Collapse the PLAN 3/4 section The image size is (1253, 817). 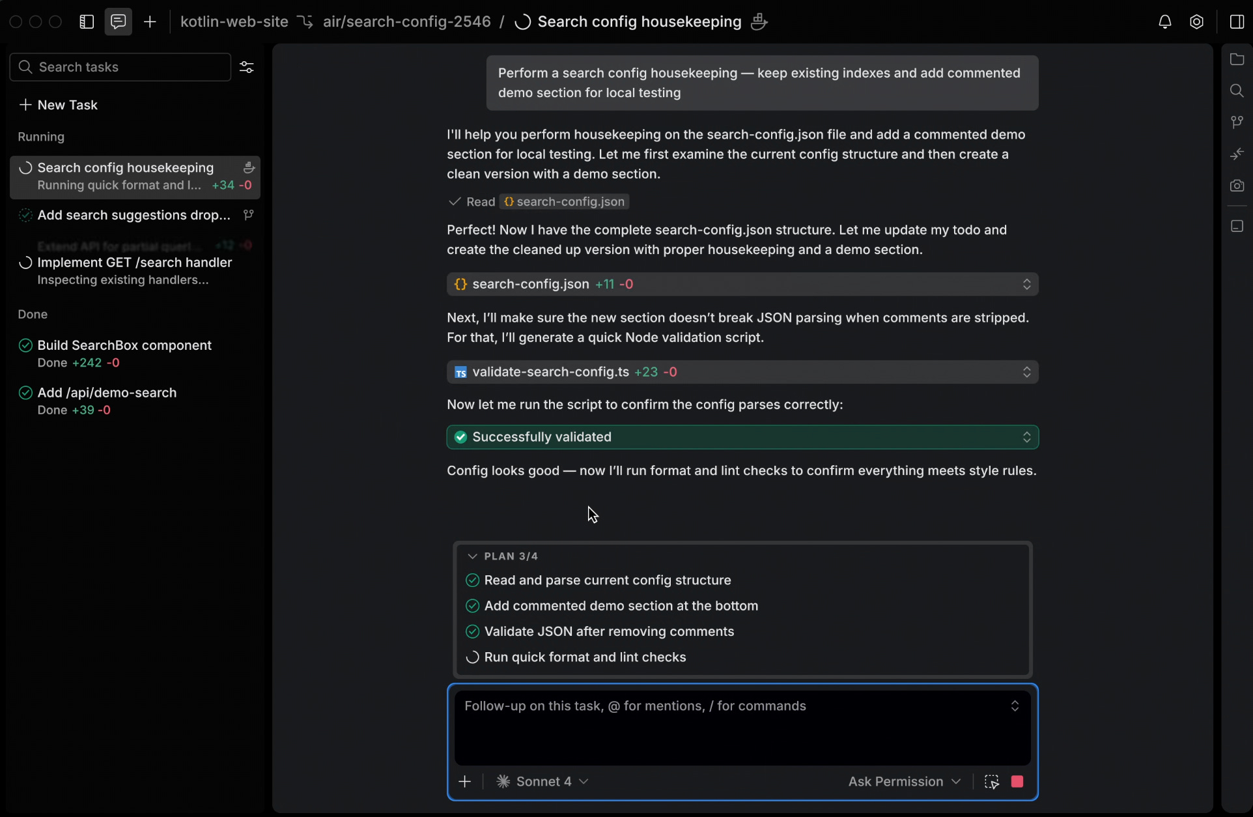pyautogui.click(x=472, y=556)
